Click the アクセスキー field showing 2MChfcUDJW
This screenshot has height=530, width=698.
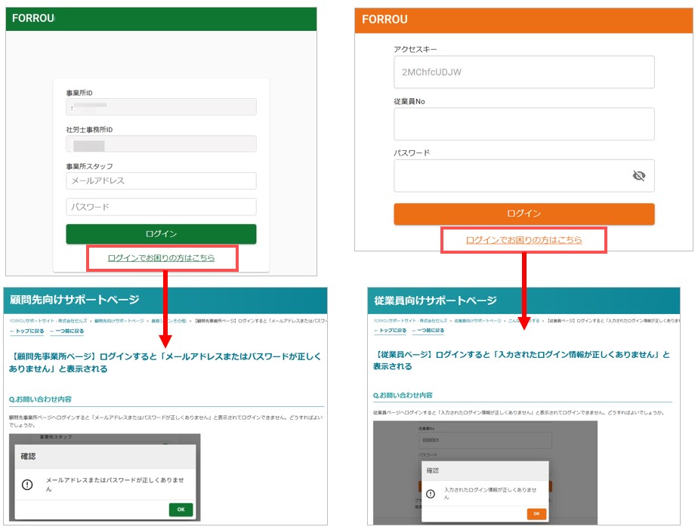524,72
